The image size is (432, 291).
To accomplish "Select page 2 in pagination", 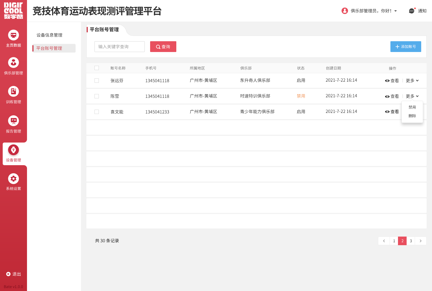I will point(402,241).
